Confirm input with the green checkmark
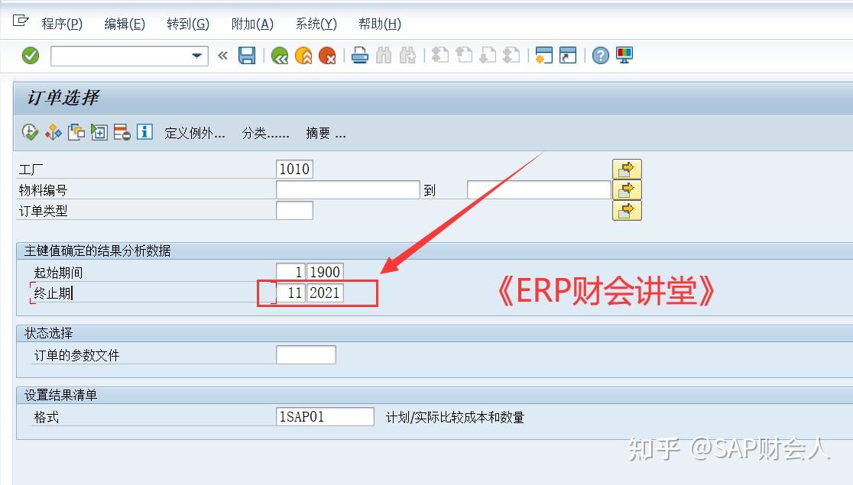 point(31,55)
